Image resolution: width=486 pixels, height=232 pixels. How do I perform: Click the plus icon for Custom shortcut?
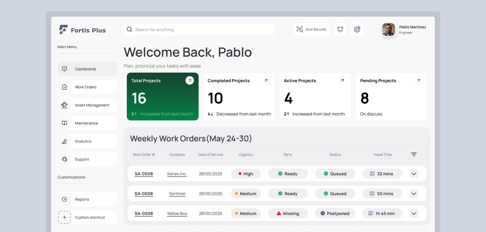[x=64, y=217]
